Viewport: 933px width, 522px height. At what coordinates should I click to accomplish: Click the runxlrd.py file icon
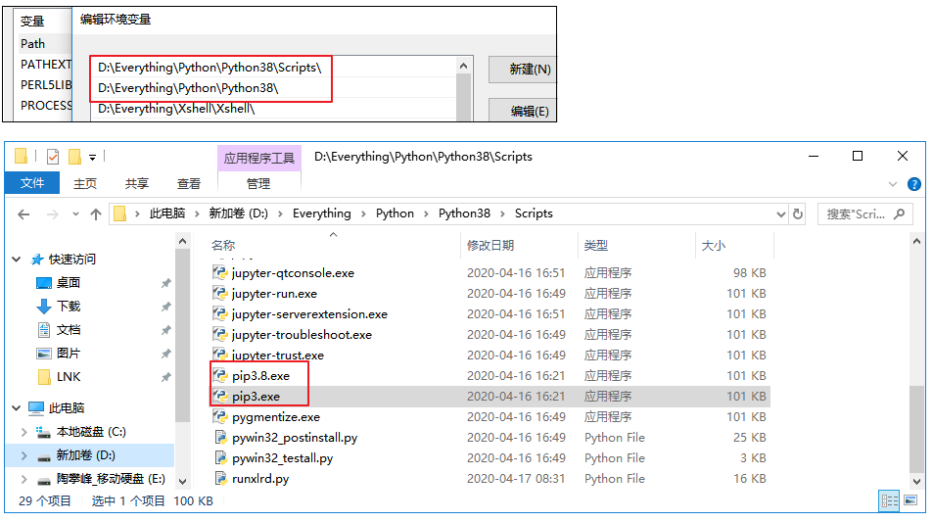click(x=220, y=479)
